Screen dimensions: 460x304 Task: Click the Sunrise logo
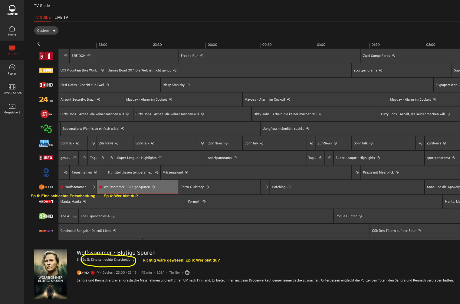[12, 10]
